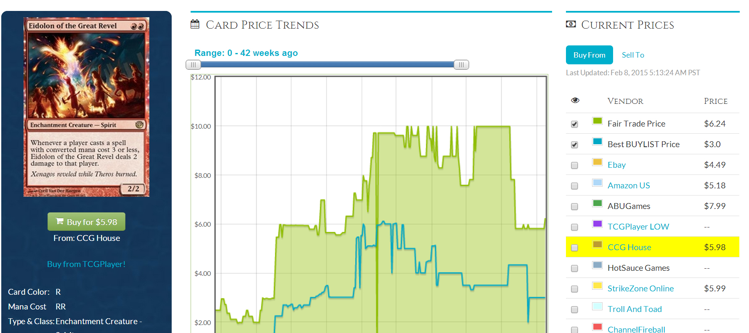The width and height of the screenshot is (749, 333).
Task: Tick the ABUGames checkbox
Action: click(x=574, y=206)
